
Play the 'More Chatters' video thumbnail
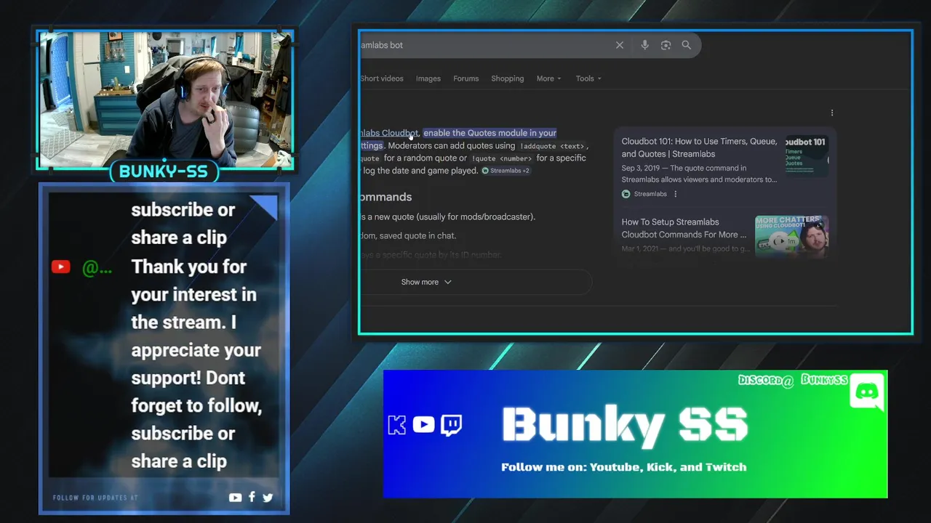pyautogui.click(x=791, y=235)
